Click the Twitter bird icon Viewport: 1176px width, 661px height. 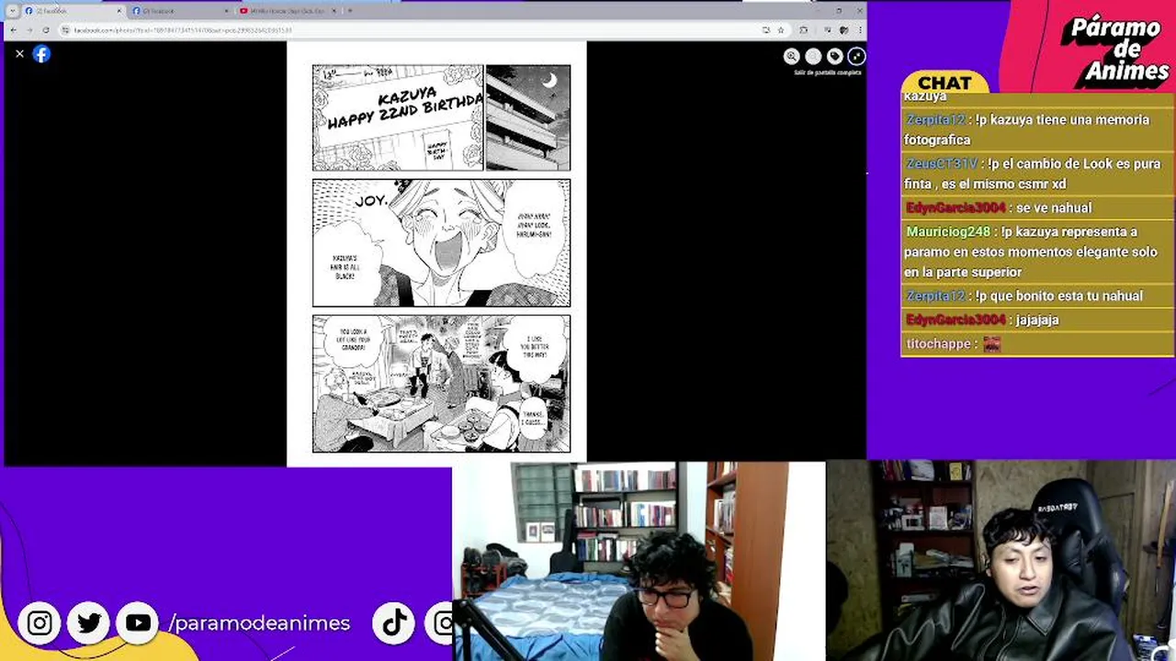(x=89, y=623)
